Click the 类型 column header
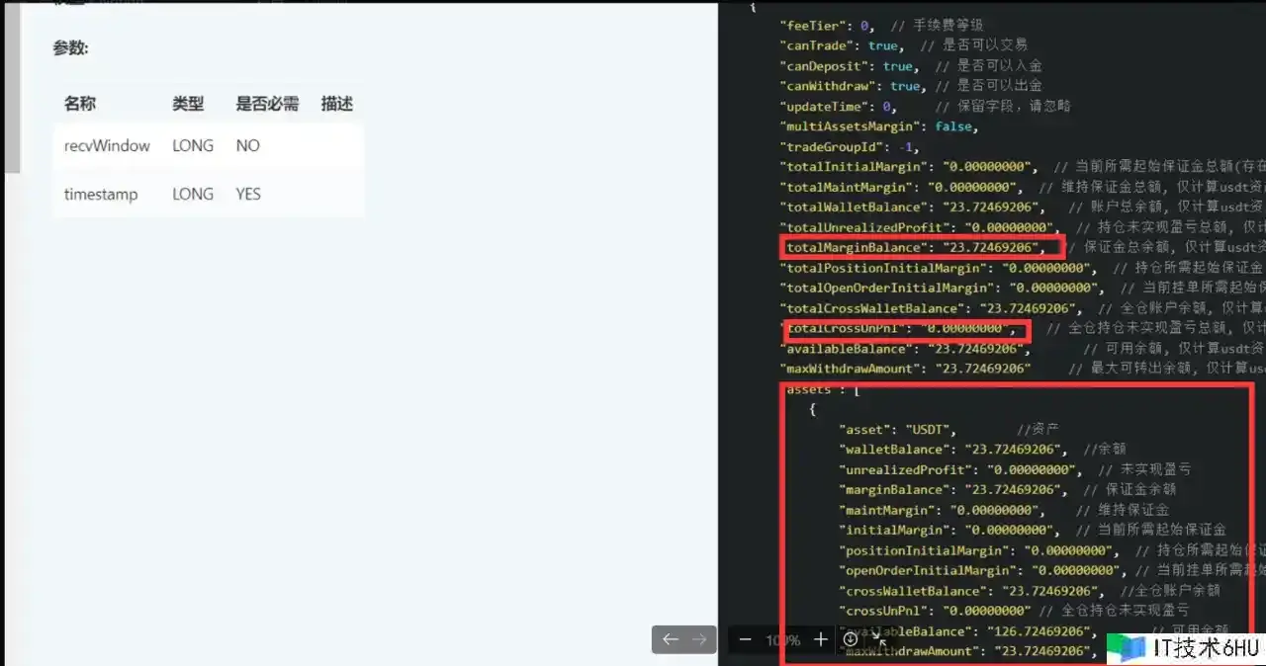 (188, 104)
